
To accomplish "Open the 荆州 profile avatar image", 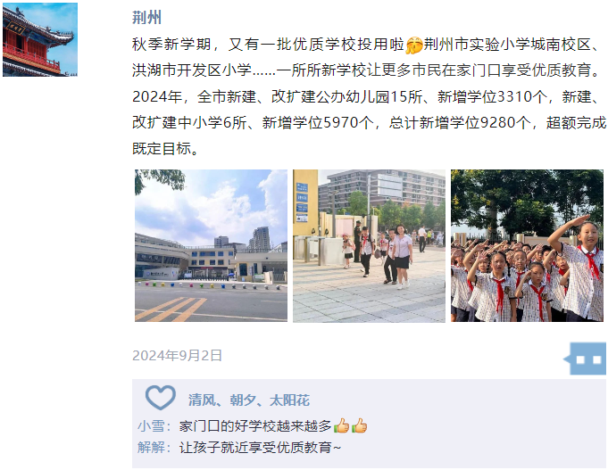I will click(x=40, y=39).
